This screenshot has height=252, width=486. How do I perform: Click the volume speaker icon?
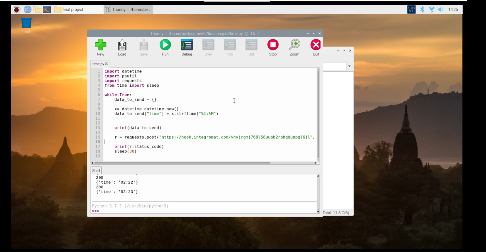tap(441, 9)
